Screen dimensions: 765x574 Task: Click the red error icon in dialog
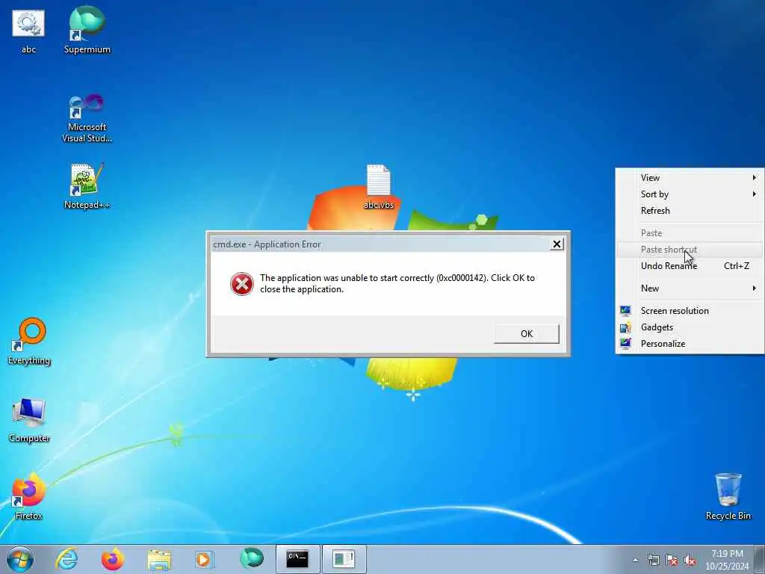[242, 284]
